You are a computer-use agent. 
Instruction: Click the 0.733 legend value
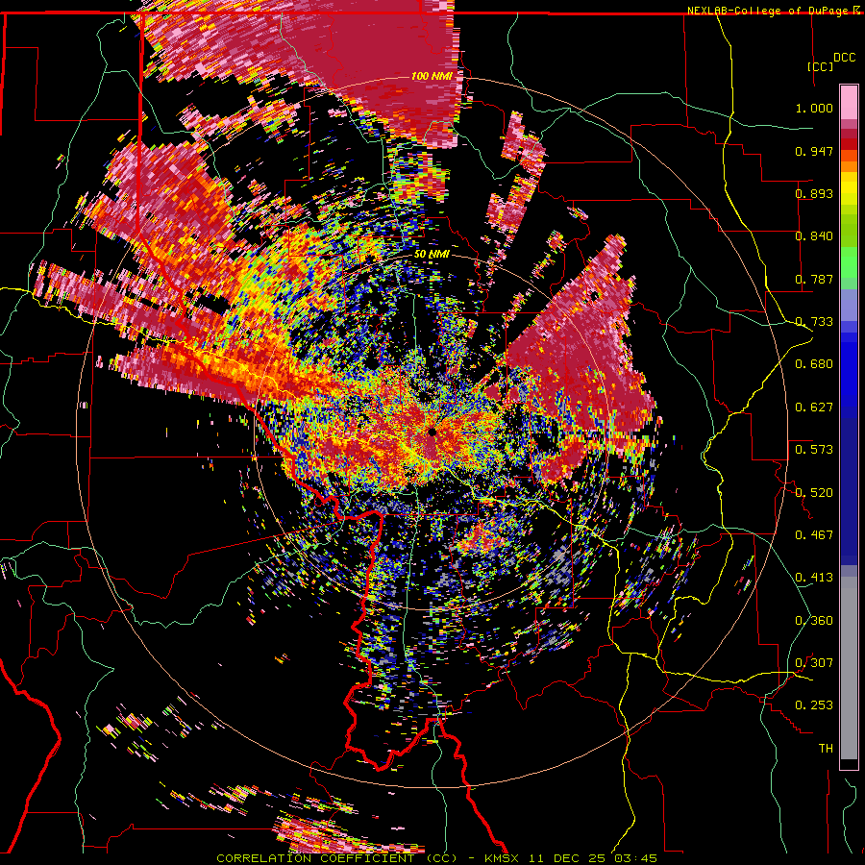coord(814,322)
